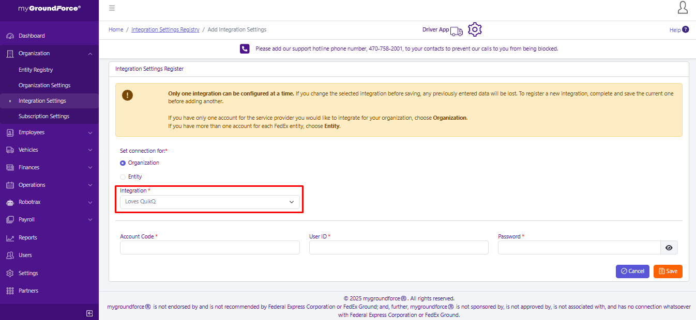Select the Entity radio button
This screenshot has width=696, height=320.
(123, 177)
